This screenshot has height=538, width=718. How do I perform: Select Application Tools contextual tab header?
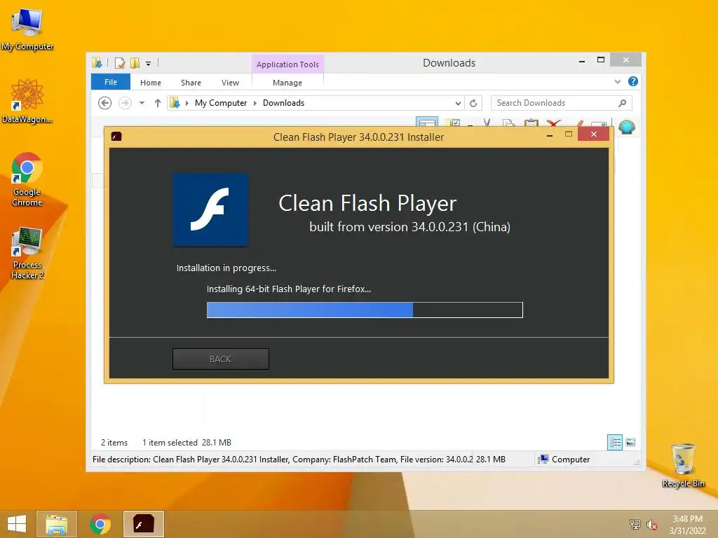287,64
